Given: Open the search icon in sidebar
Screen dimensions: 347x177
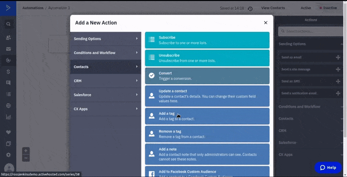Looking at the screenshot, I should [8, 24].
